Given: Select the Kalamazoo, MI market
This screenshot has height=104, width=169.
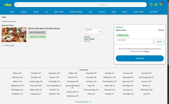Looking at the screenshot, I should pos(73,96).
